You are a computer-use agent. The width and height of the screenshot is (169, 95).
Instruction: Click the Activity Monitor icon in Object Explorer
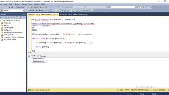tap(20, 17)
